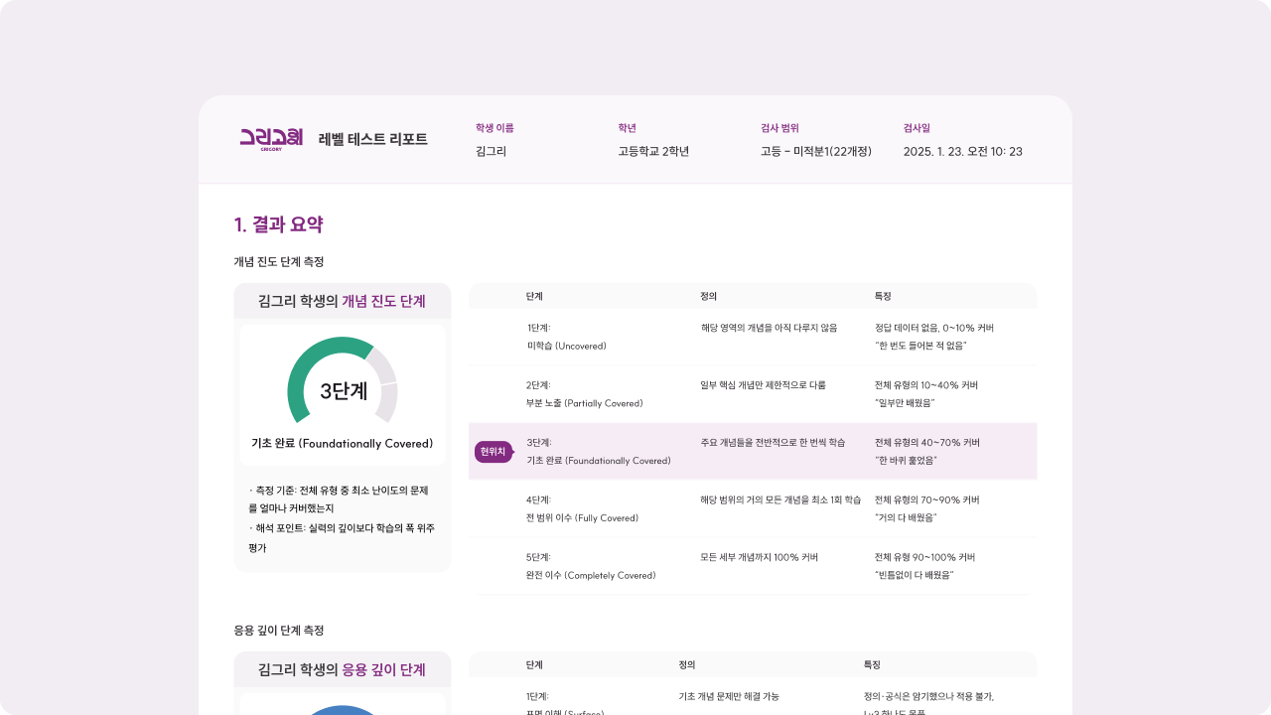Click the 3단계 donut gauge chart
The image size is (1271, 715).
point(343,380)
